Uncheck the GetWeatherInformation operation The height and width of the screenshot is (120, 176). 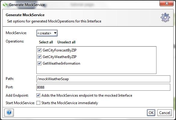(39, 63)
